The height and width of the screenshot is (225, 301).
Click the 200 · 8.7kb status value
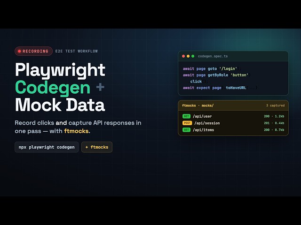(x=274, y=130)
